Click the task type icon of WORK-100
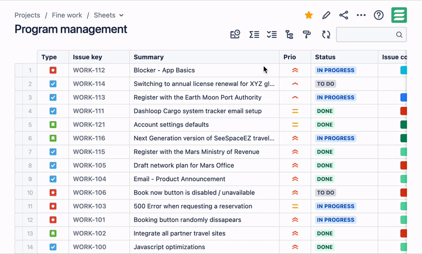 (x=53, y=247)
